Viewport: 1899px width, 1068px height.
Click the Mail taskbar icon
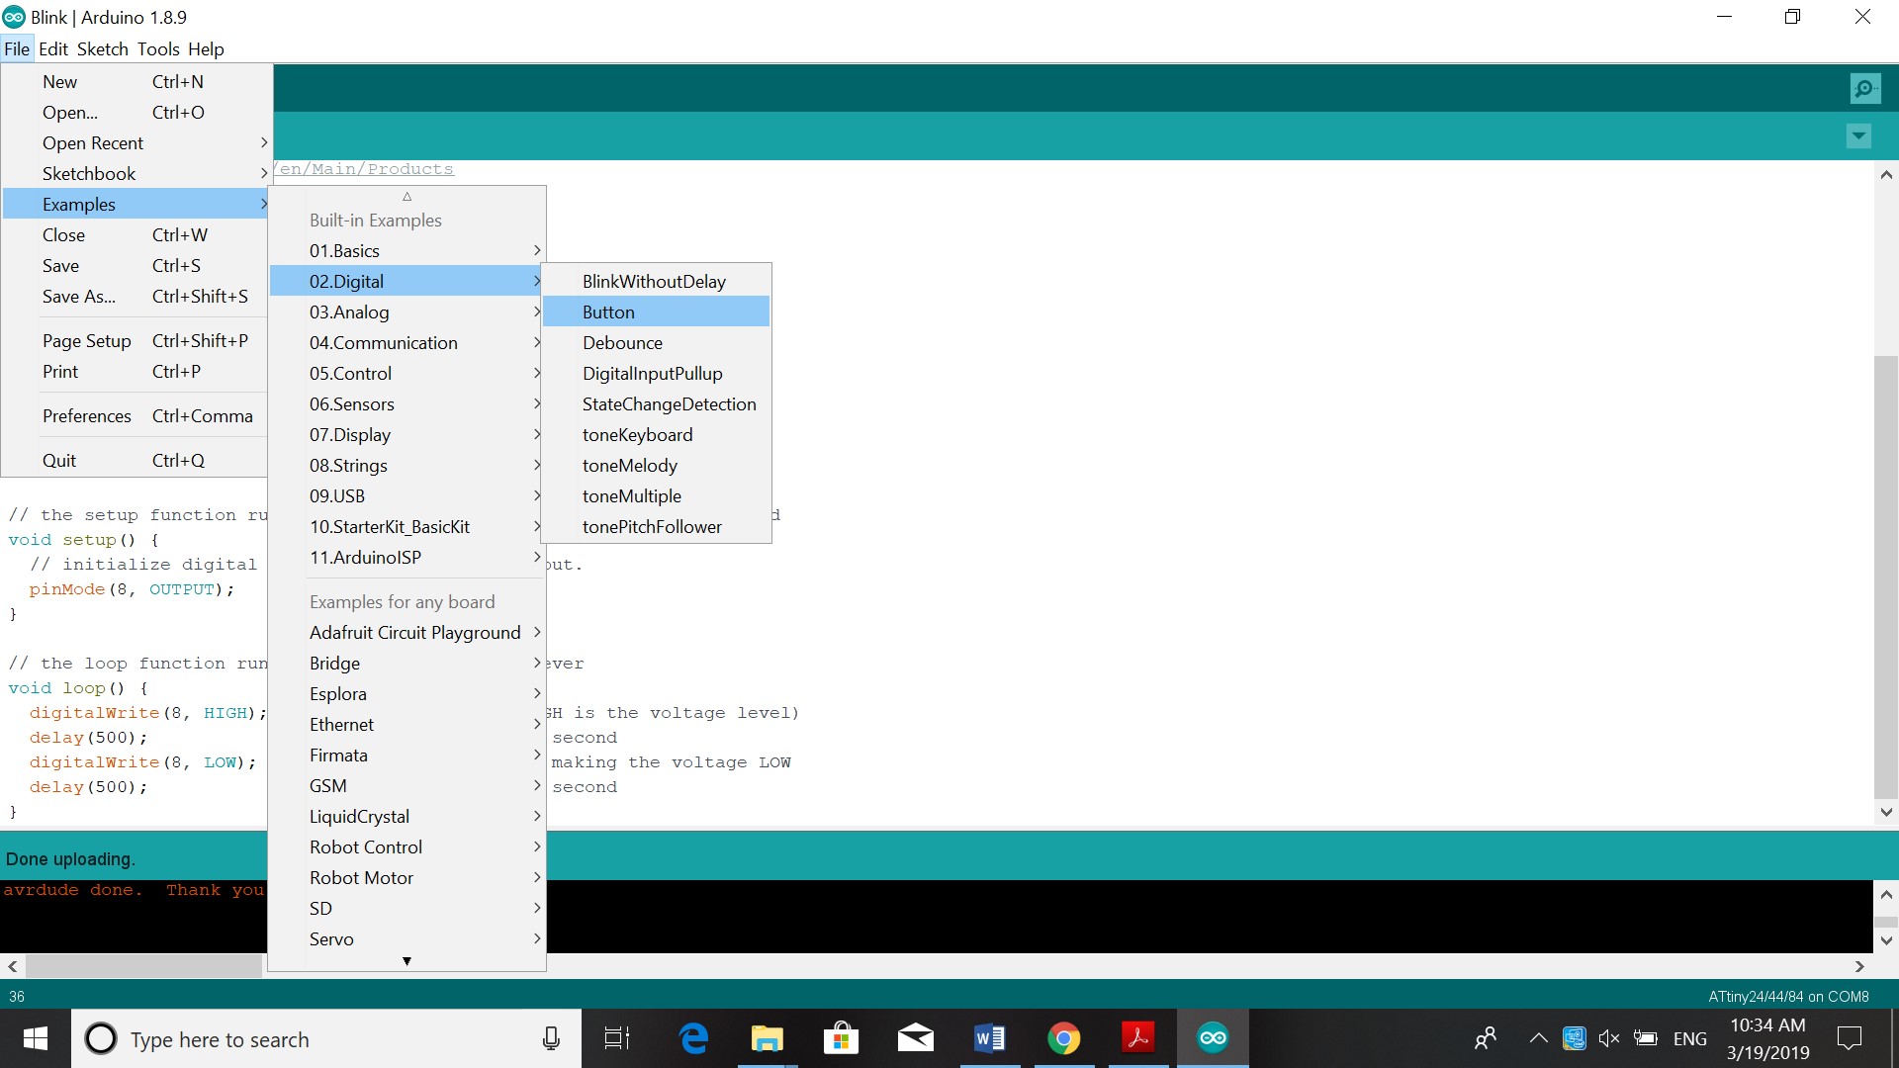pyautogui.click(x=915, y=1038)
